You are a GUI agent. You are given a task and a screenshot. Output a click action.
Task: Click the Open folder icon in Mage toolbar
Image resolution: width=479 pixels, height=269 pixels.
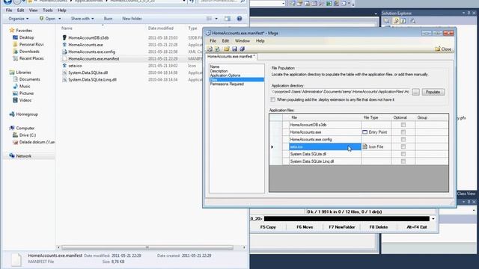coord(226,49)
